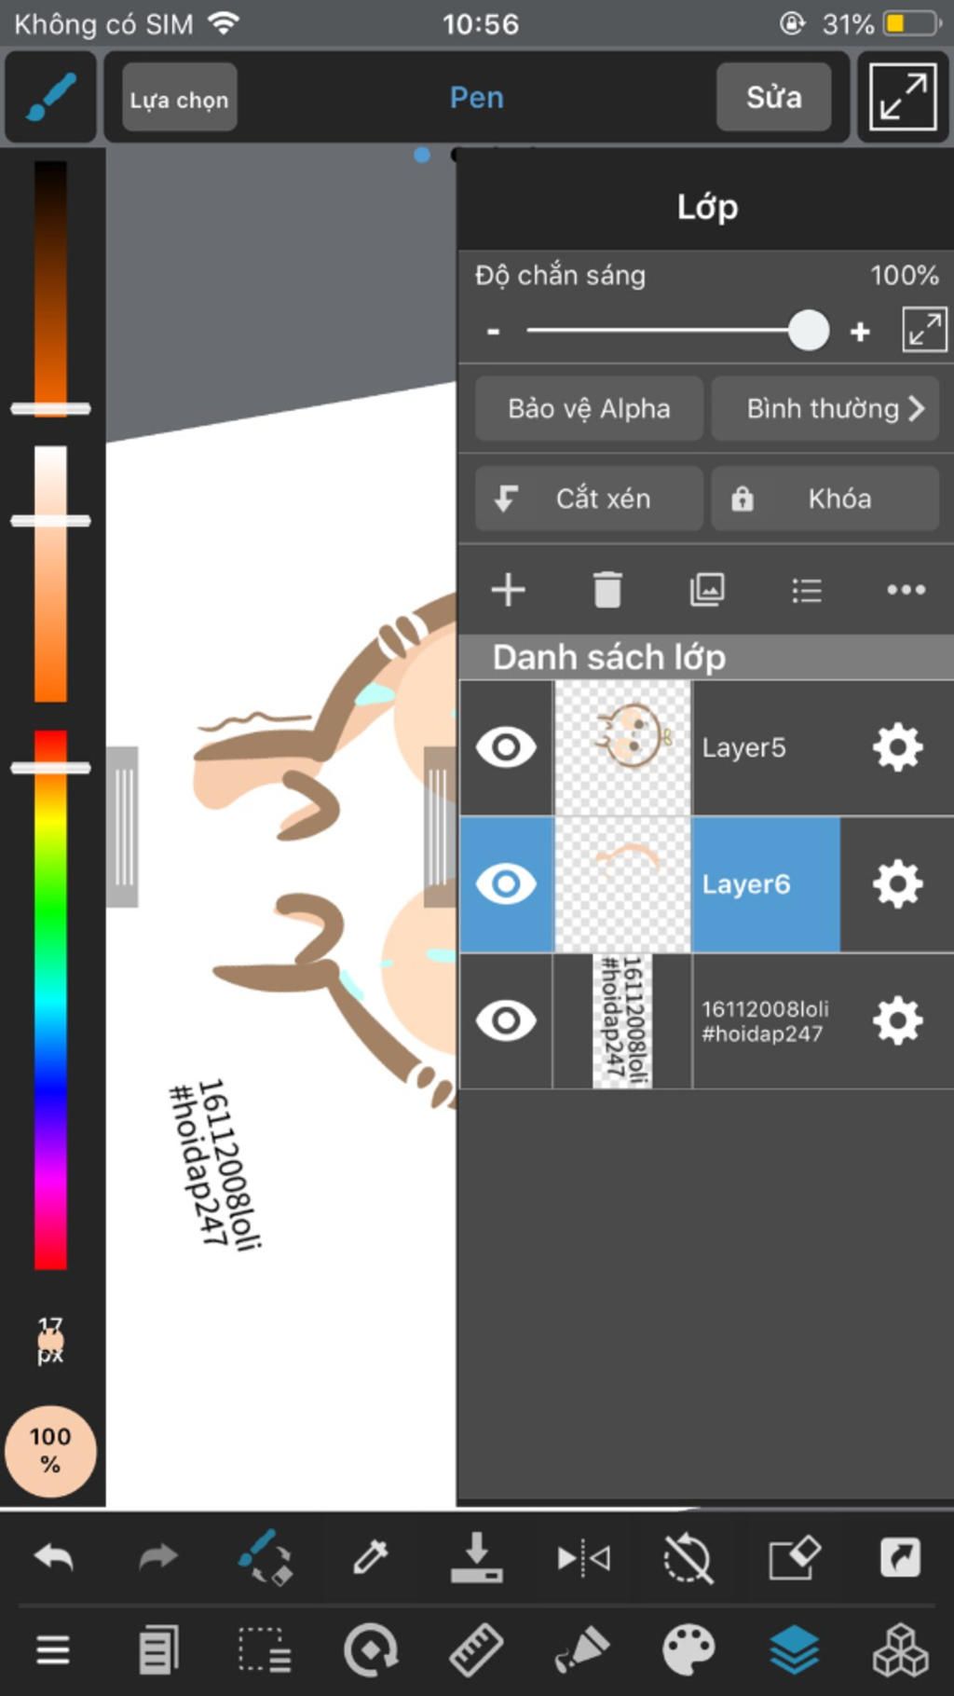Select the eyedropper tool icon
The height and width of the screenshot is (1696, 954).
tap(370, 1556)
